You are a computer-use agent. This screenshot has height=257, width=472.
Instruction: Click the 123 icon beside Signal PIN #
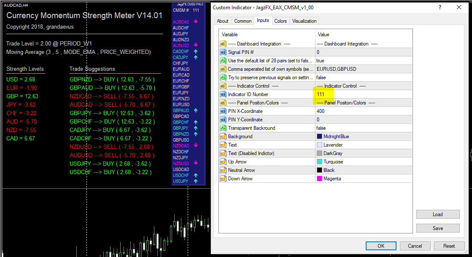coord(223,51)
